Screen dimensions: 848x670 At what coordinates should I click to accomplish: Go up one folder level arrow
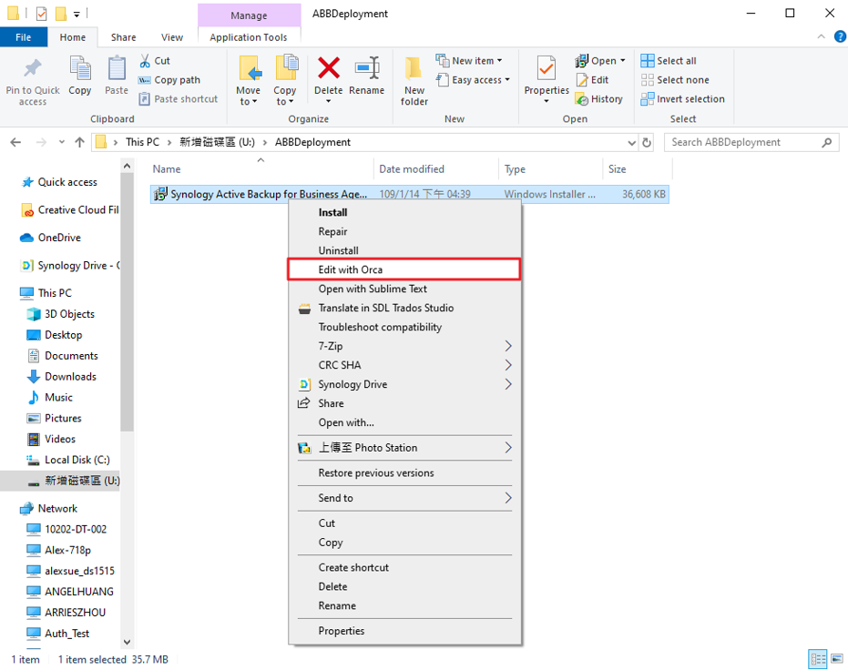click(79, 142)
